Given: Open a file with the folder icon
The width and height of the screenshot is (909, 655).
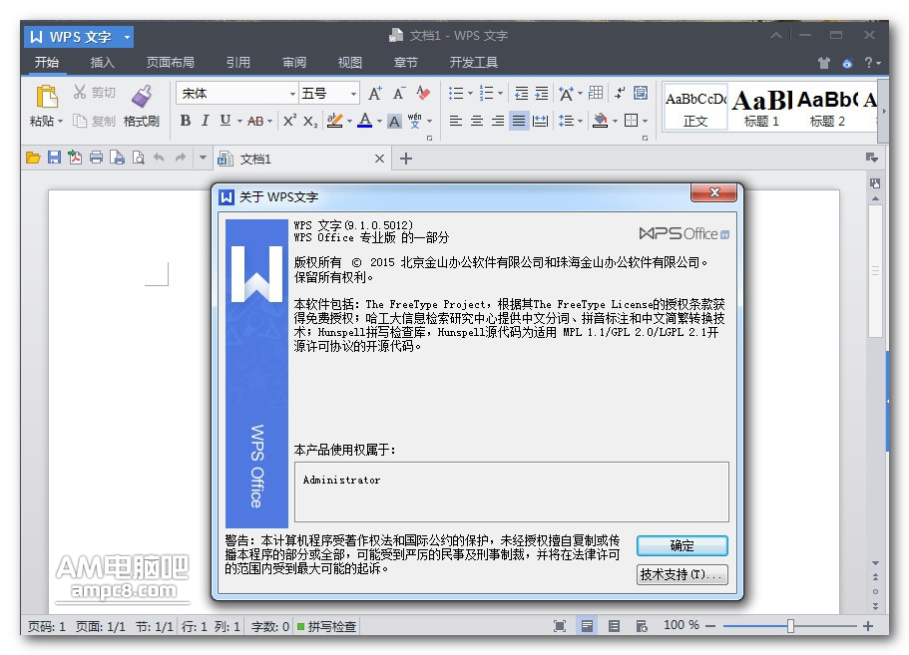Looking at the screenshot, I should coord(33,158).
